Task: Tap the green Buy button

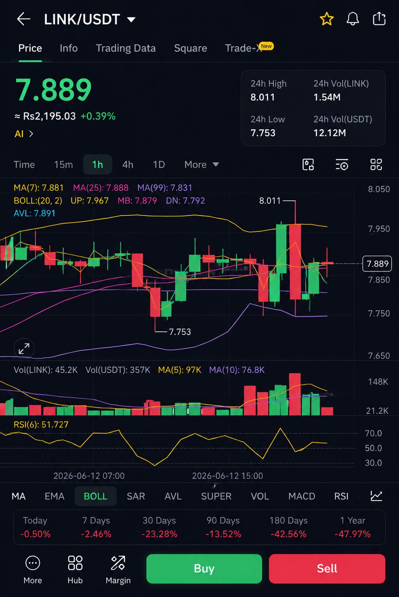Action: click(x=204, y=569)
